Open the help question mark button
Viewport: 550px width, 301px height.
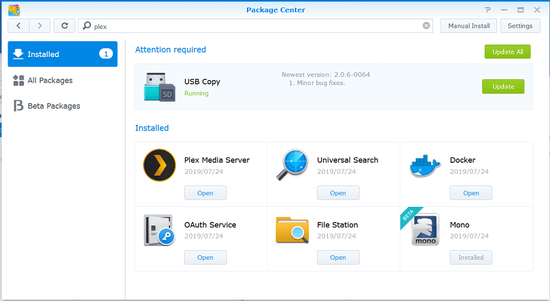[488, 10]
